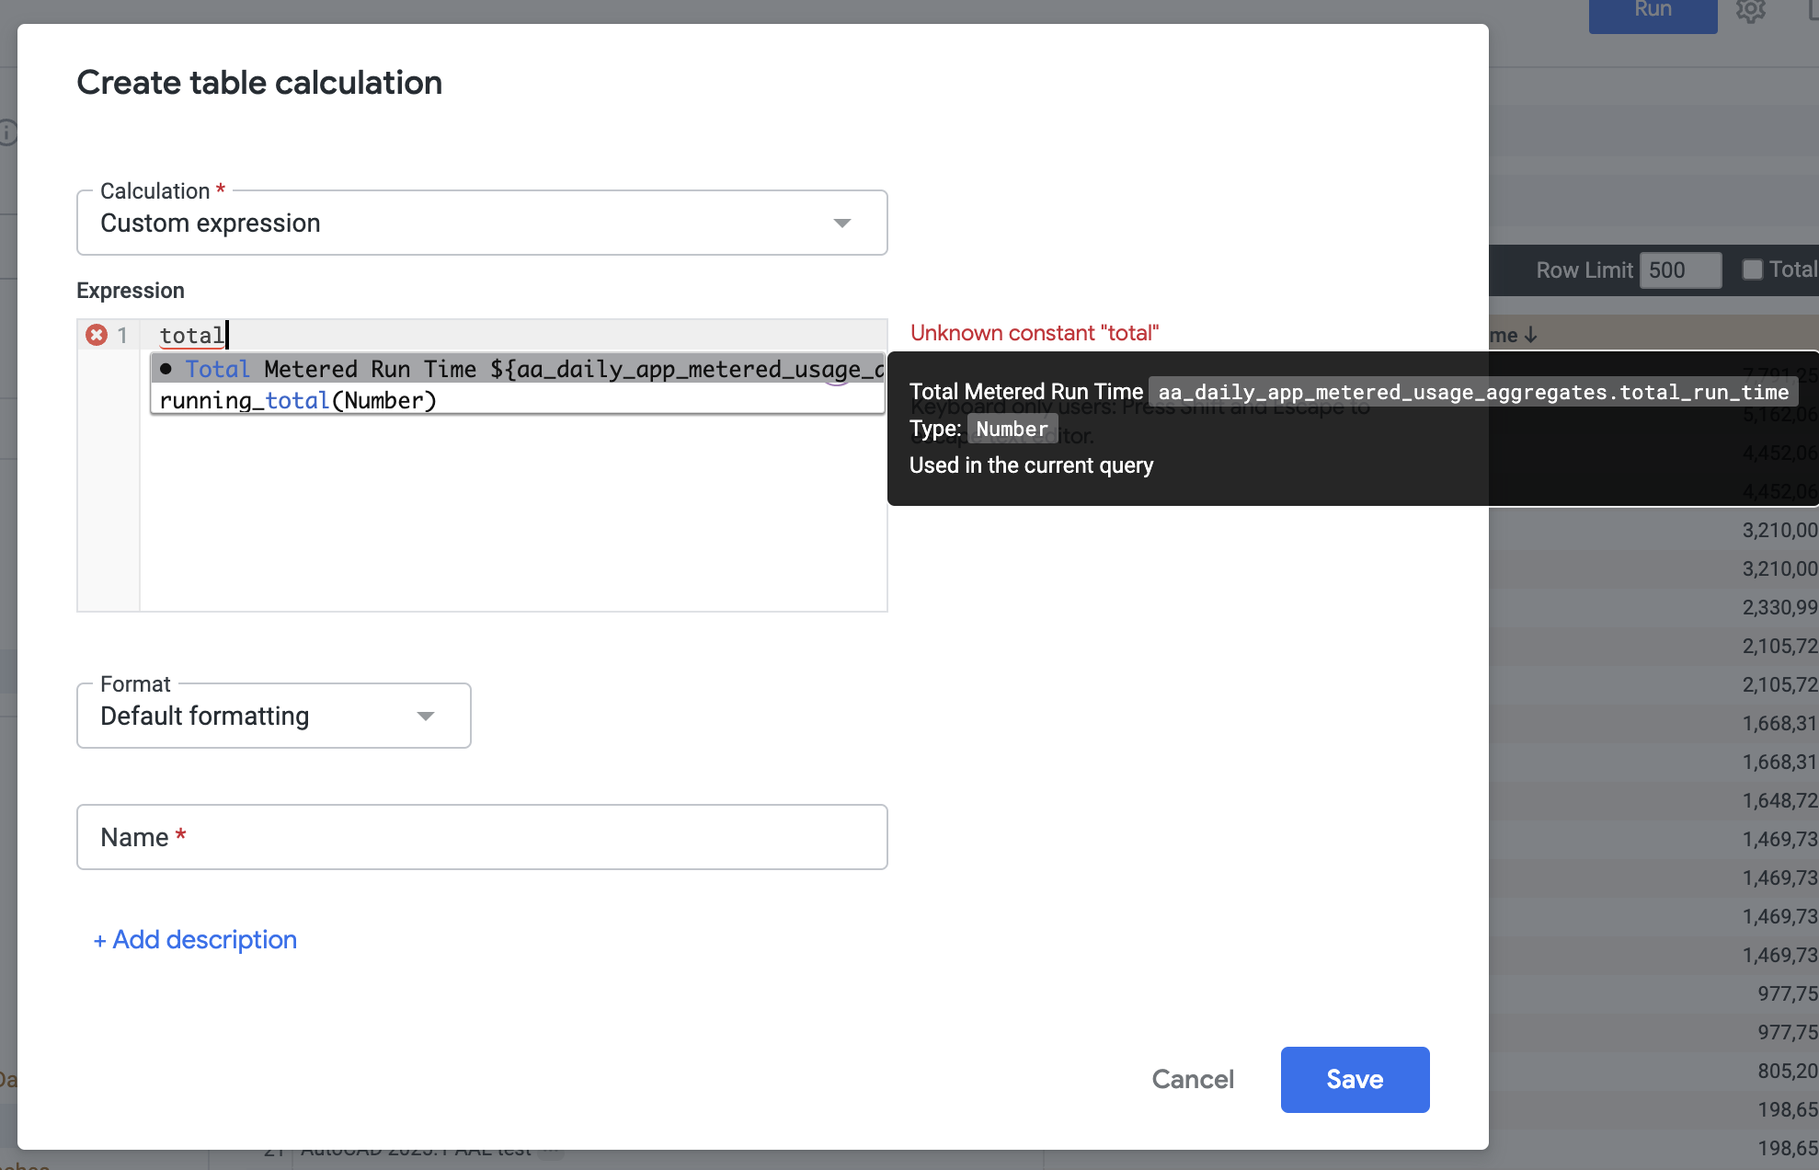This screenshot has width=1819, height=1170.
Task: Click into the Row Limit field
Action: (1679, 270)
